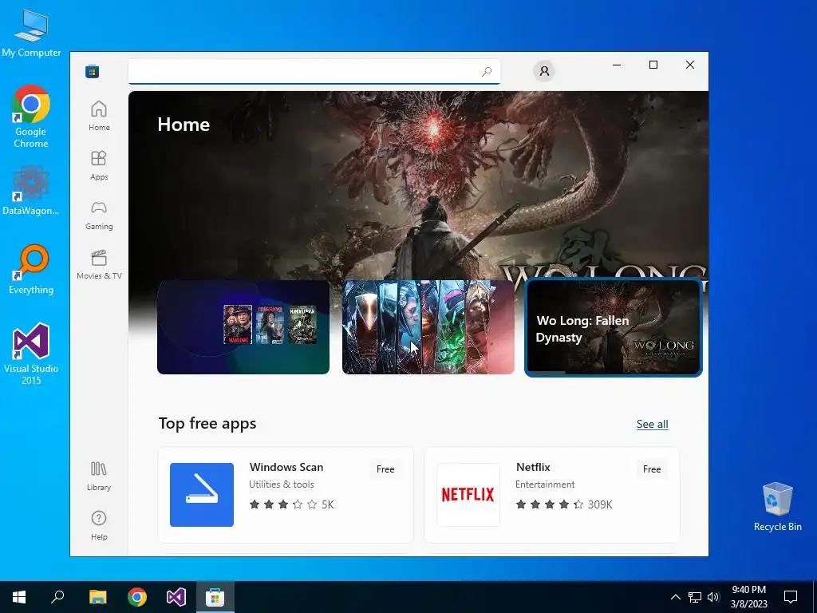
Task: Click Free button on Netflix
Action: [652, 469]
